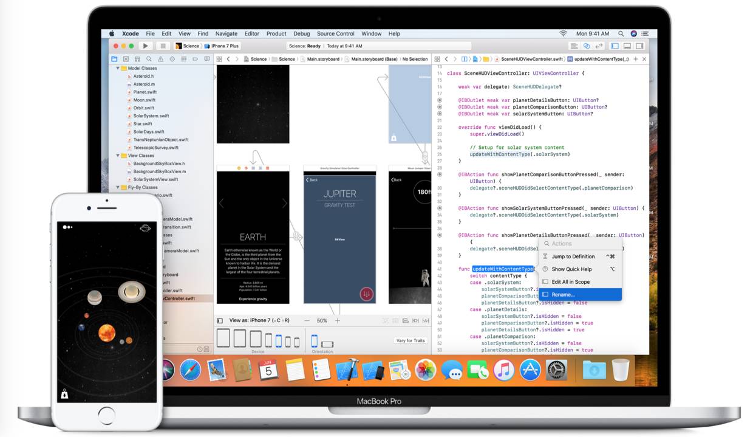This screenshot has width=753, height=437.
Task: Open the SceneHUDViewController.swift breadcrumb menu
Action: tap(528, 59)
